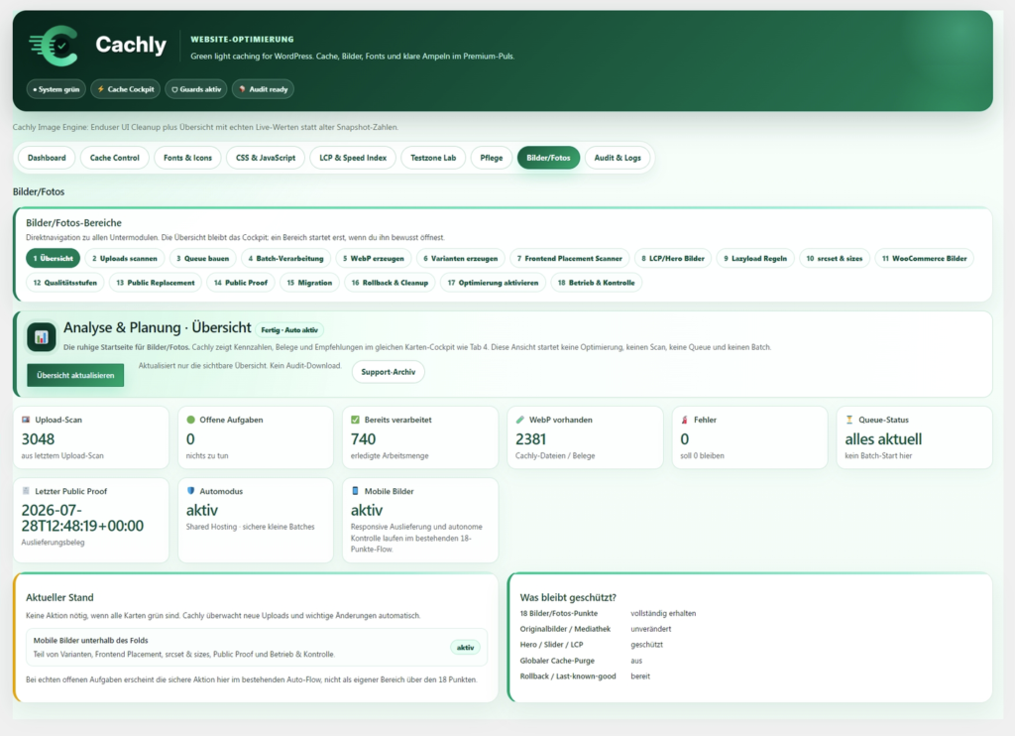Click the Was bleibt geschützt? heading
The height and width of the screenshot is (736, 1015).
(568, 597)
